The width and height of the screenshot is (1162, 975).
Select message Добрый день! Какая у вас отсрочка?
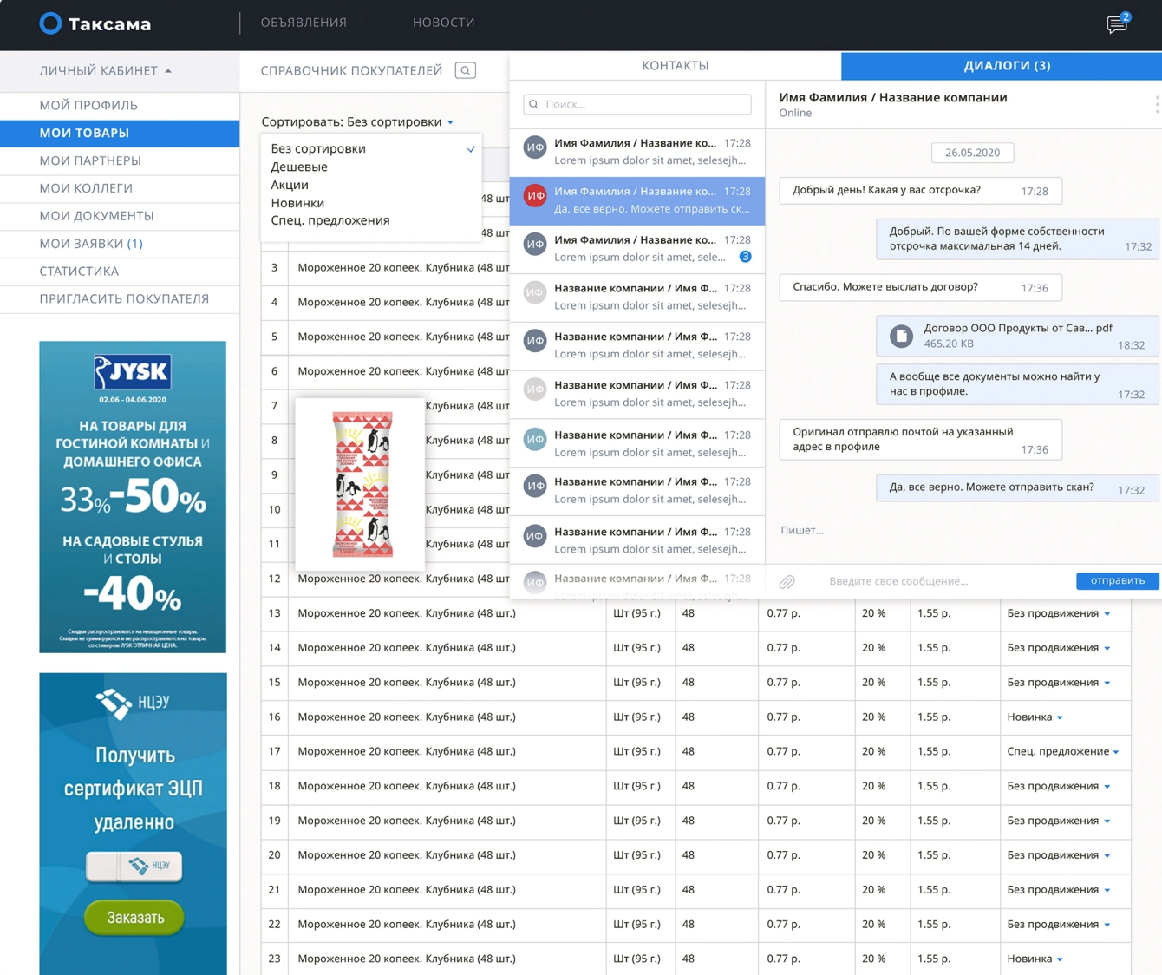pyautogui.click(x=920, y=191)
